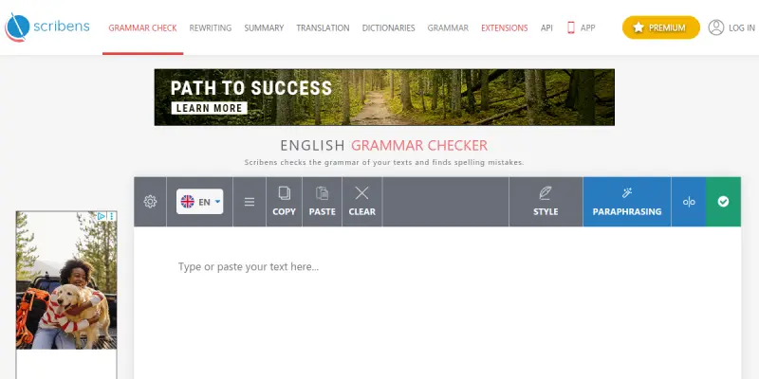The image size is (759, 379).
Task: Open the hamburger options menu
Action: (x=250, y=202)
